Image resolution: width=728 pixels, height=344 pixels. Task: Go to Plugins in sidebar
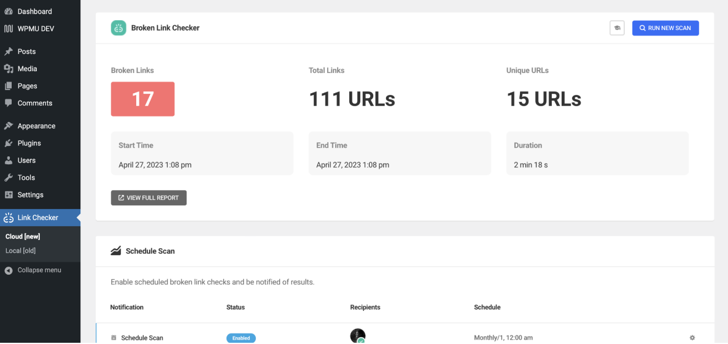29,143
